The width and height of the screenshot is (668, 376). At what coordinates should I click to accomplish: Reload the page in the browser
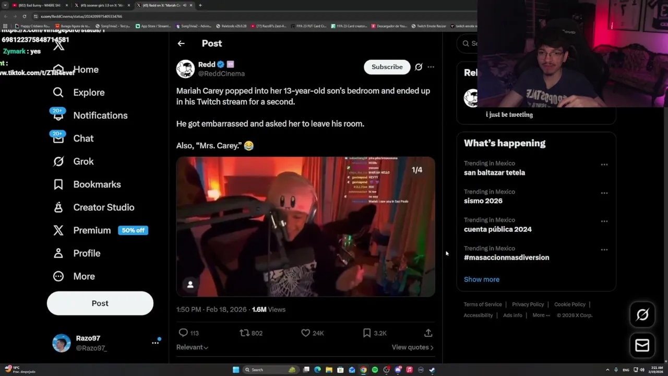click(24, 16)
